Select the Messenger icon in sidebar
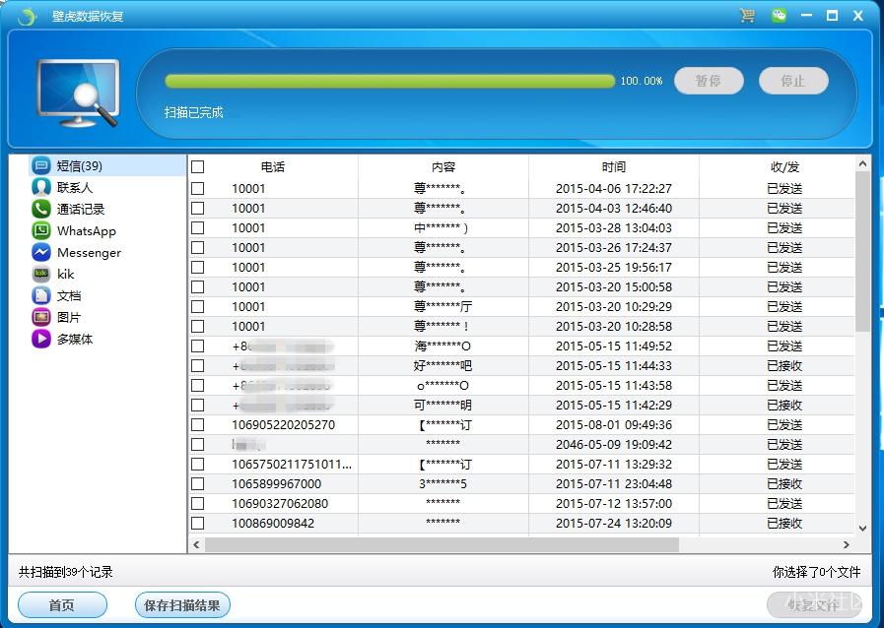This screenshot has width=884, height=628. tap(41, 252)
